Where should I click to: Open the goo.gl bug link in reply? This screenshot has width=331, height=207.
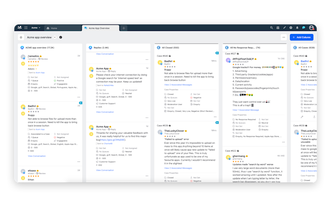click(x=113, y=140)
